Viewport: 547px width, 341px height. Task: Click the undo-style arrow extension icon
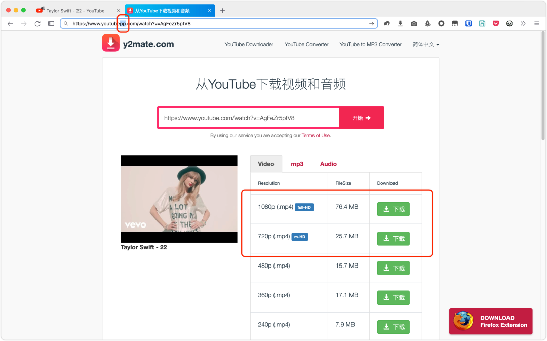pos(386,24)
